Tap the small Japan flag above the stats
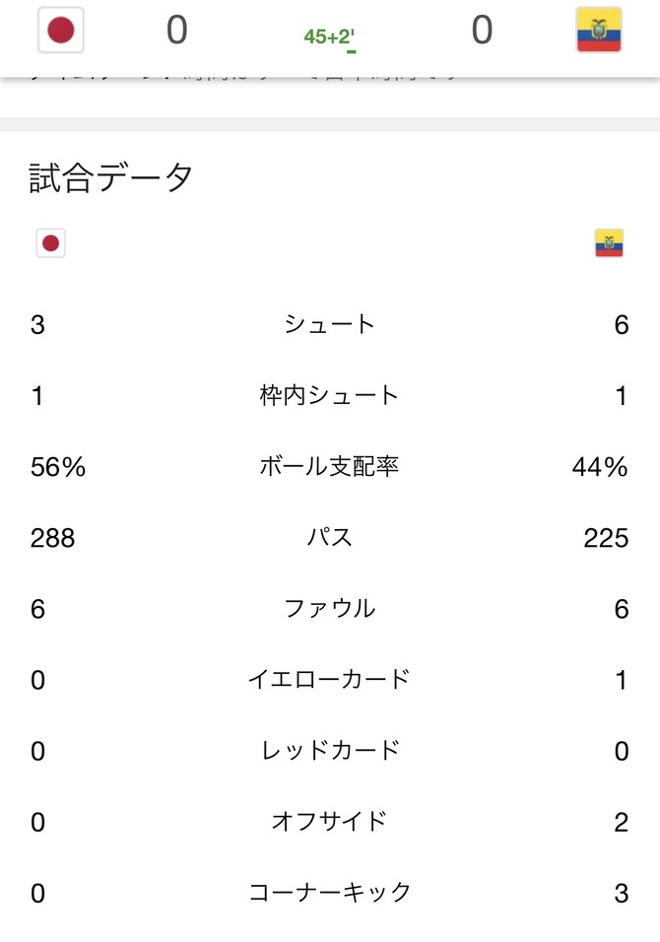 50,243
